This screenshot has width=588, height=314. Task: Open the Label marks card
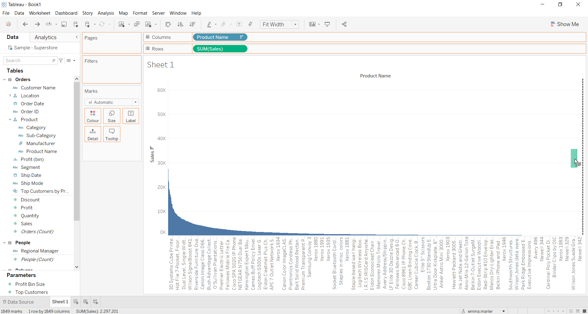[x=130, y=116]
